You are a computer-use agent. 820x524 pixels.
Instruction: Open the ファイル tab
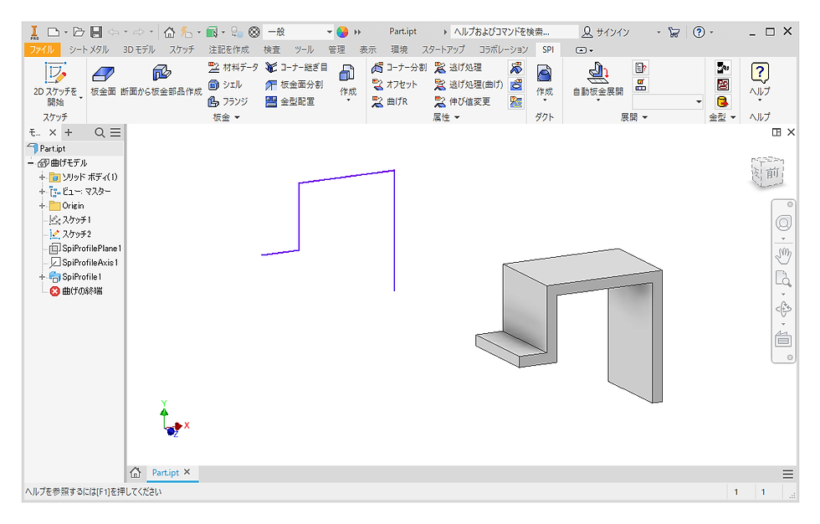click(x=41, y=49)
